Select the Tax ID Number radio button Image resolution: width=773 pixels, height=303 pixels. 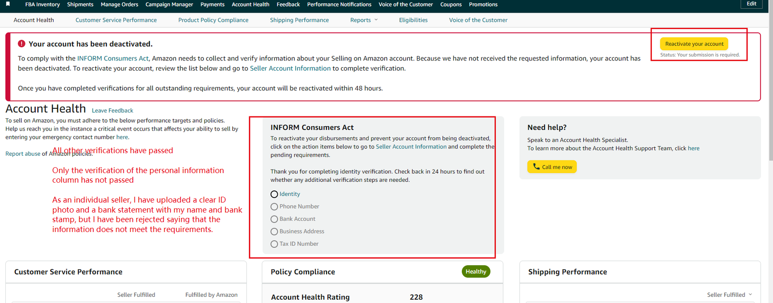click(274, 245)
